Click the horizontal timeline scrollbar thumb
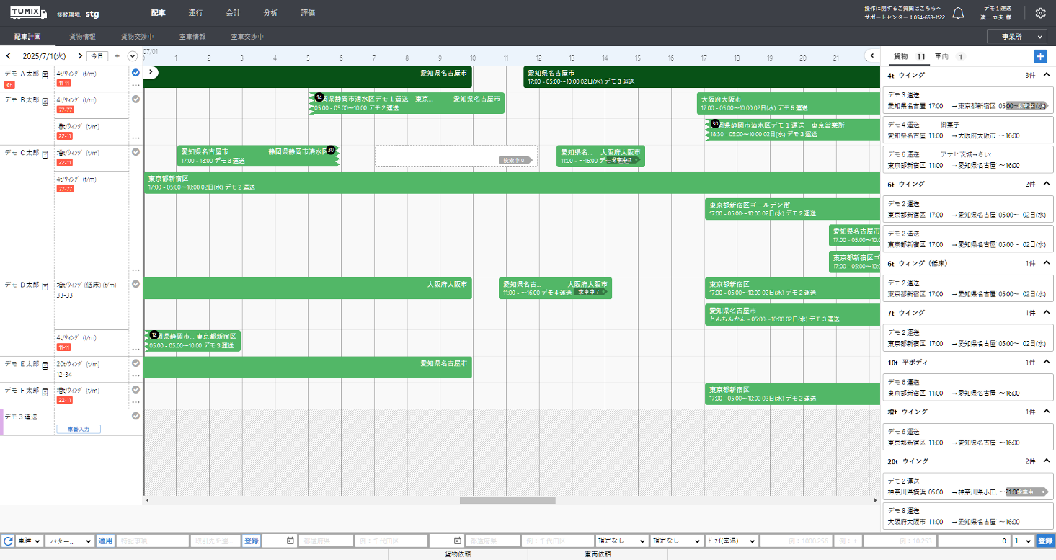1056x560 pixels. pos(507,500)
